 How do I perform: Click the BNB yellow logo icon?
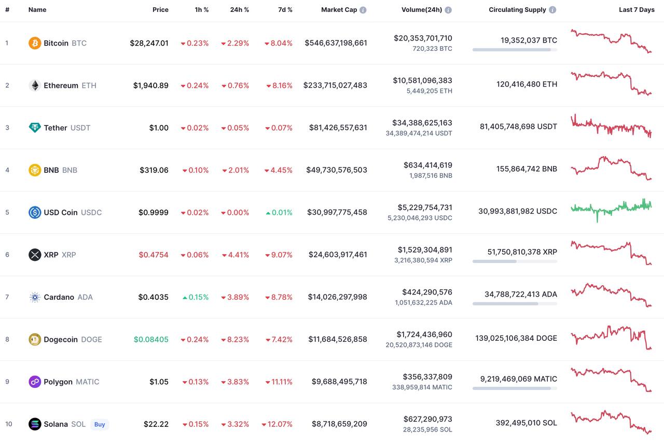[x=35, y=170]
